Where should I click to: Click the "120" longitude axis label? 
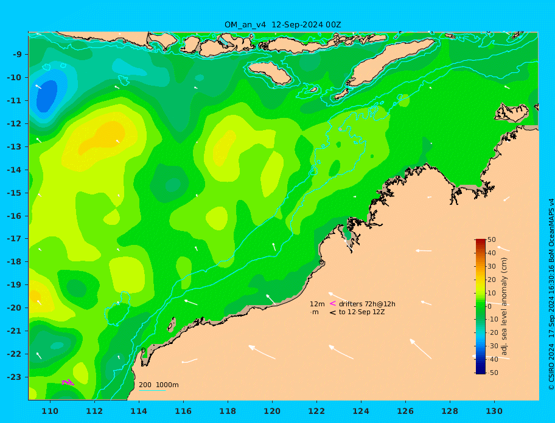(272, 411)
